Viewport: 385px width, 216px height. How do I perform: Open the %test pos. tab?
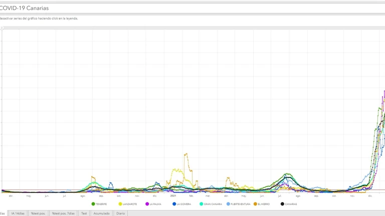[38, 213]
